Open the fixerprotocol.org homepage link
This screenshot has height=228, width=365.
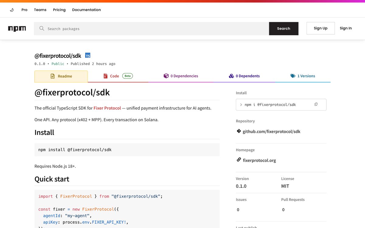pos(259,161)
